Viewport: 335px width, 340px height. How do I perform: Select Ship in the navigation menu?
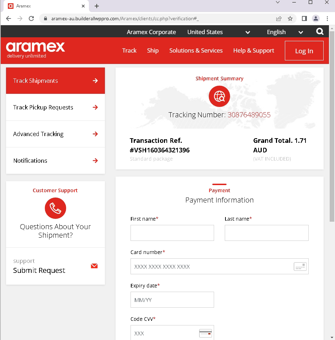pyautogui.click(x=153, y=50)
